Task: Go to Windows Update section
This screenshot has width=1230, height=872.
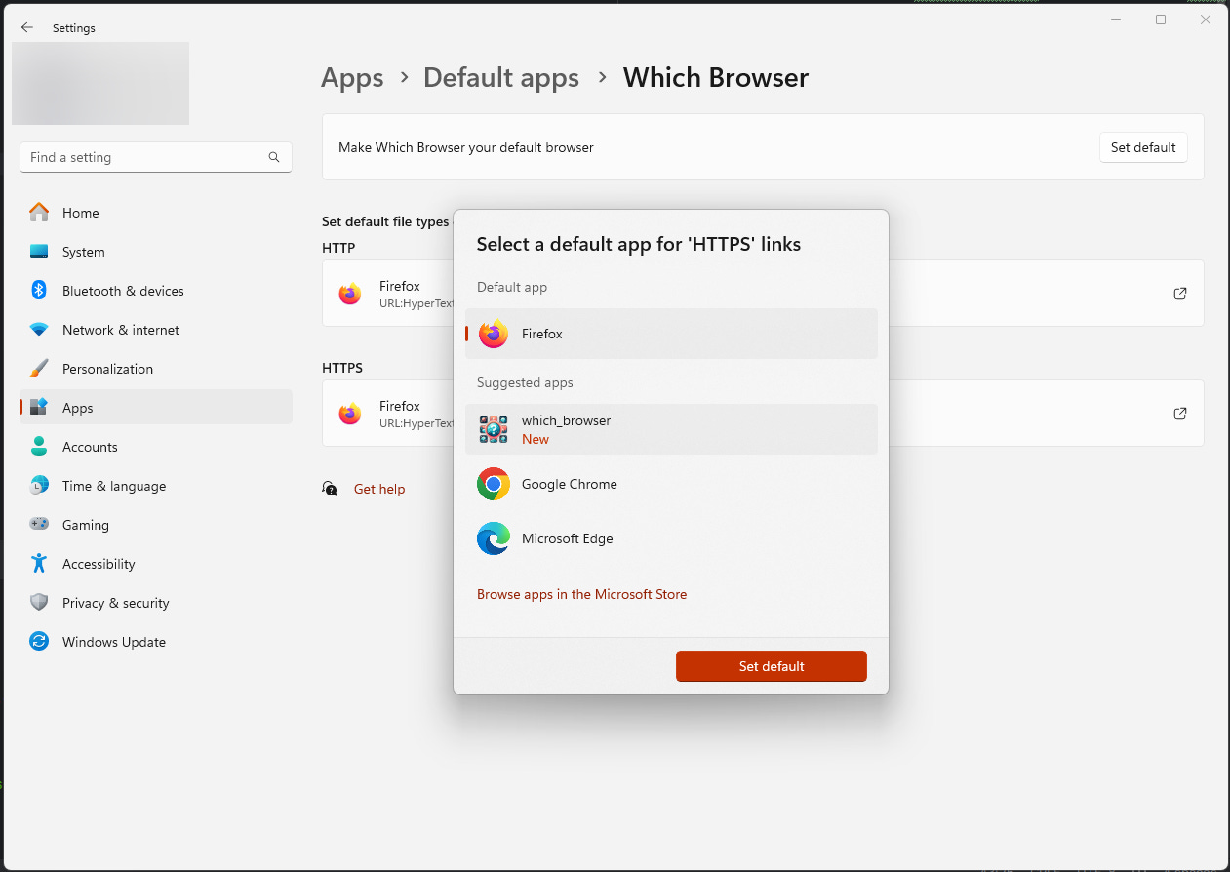Action: click(114, 642)
